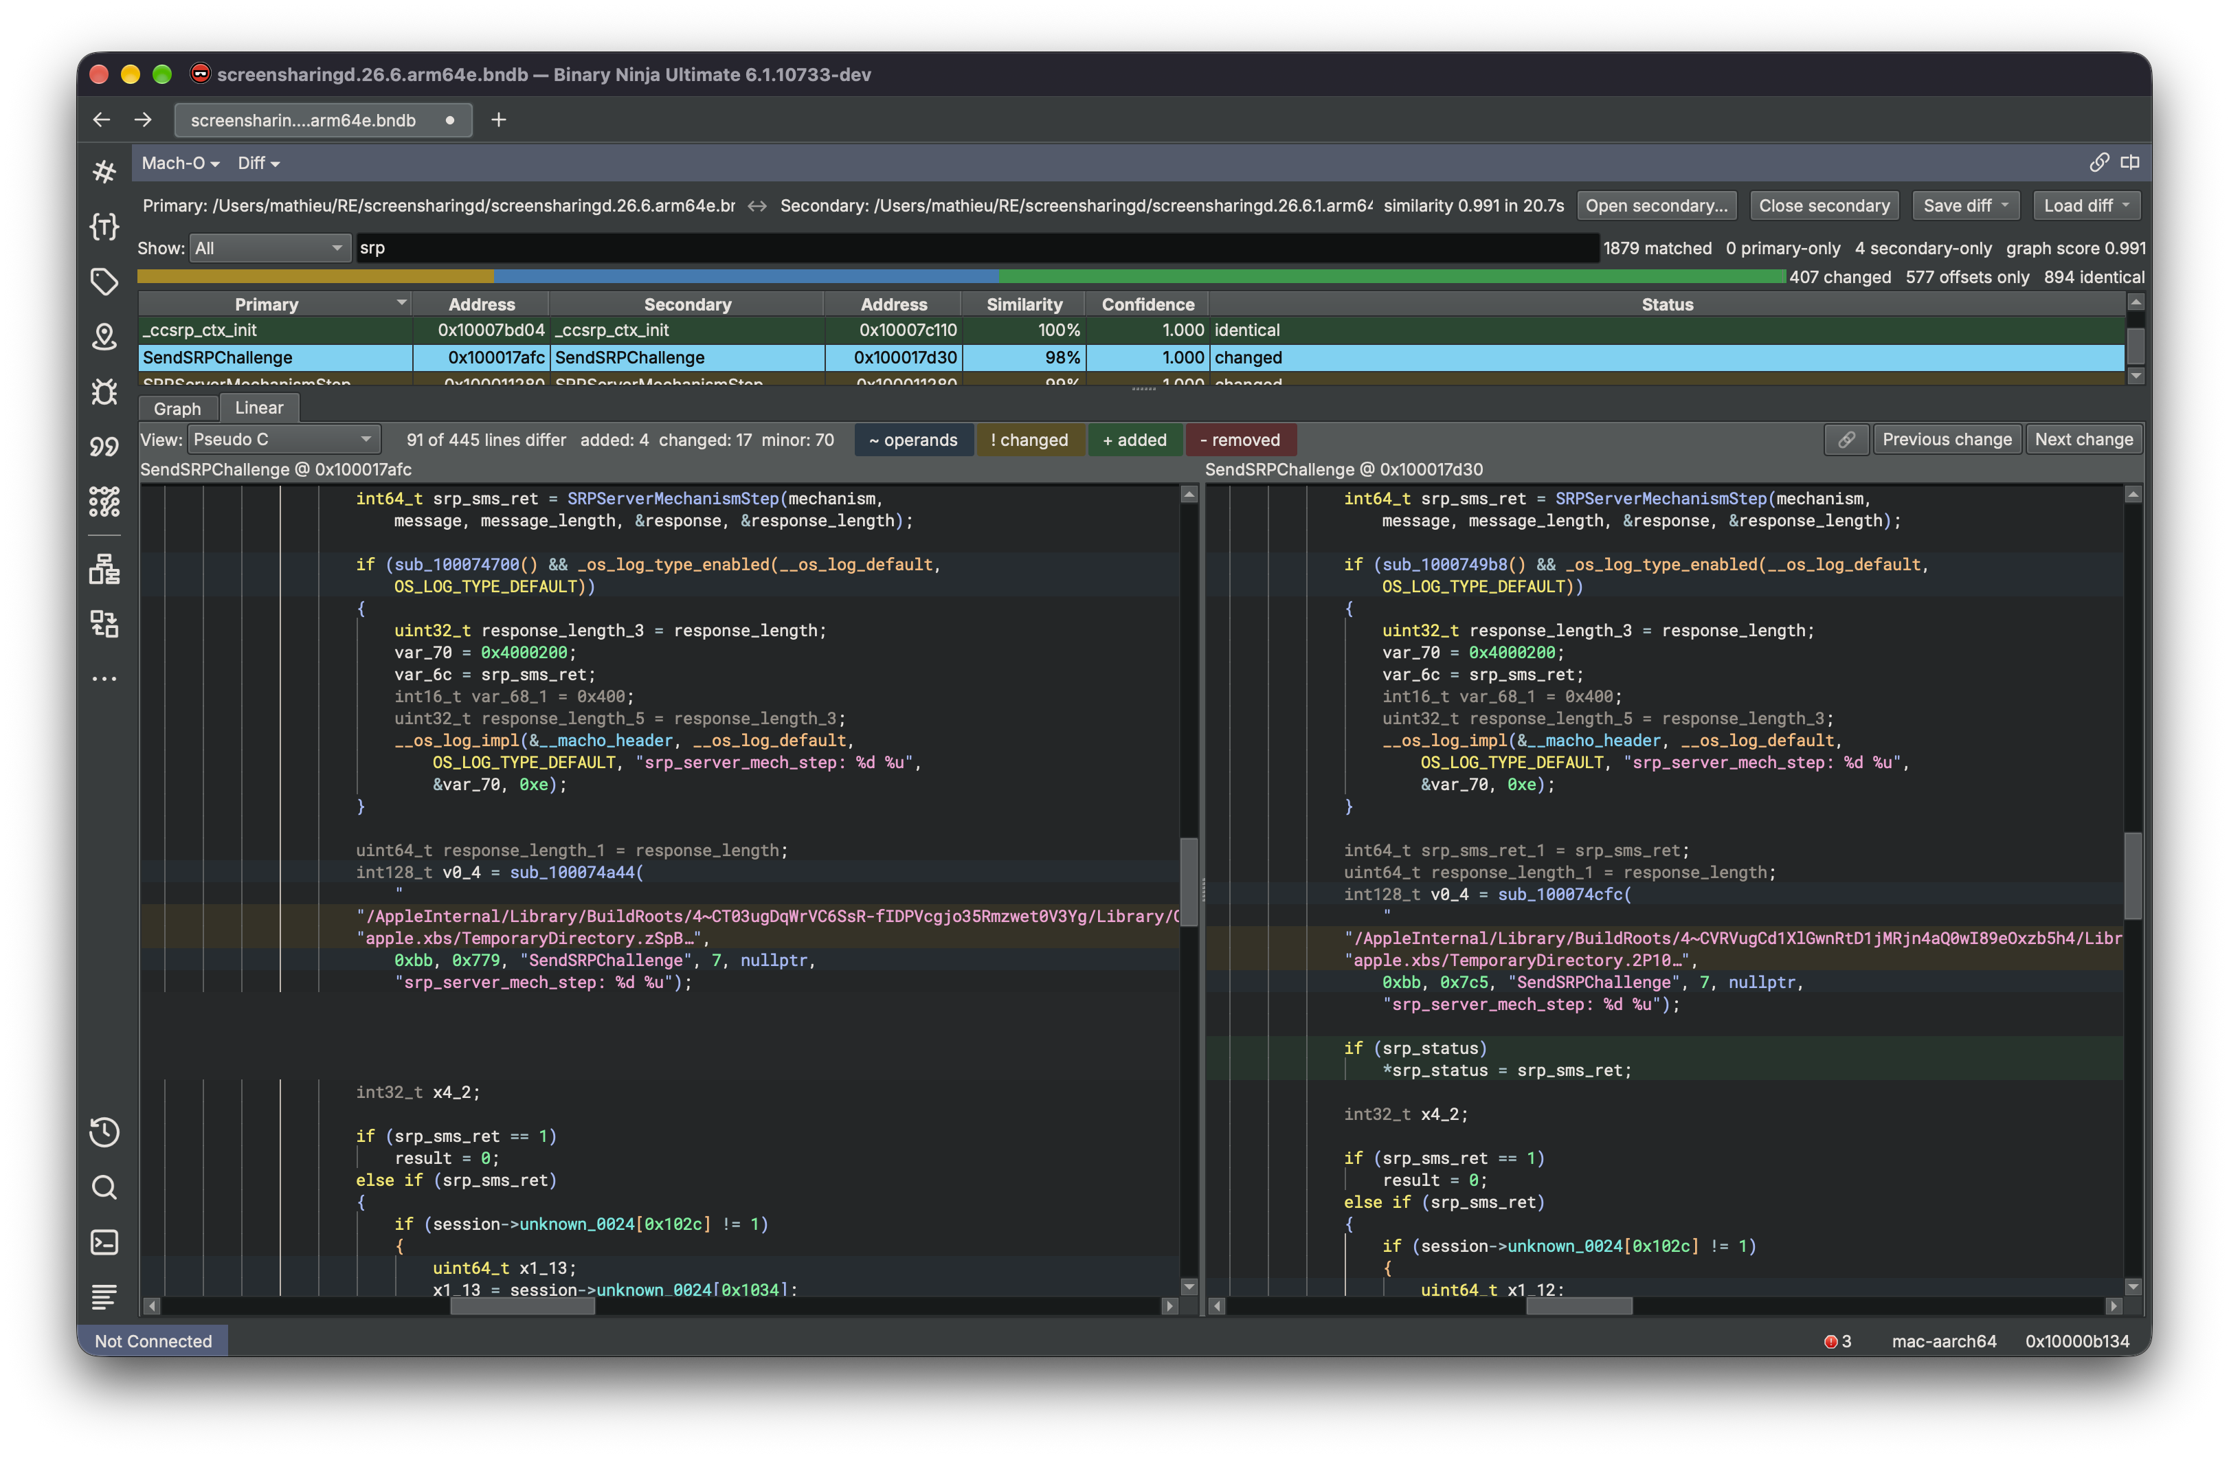Open the Debugger bug icon

[104, 392]
